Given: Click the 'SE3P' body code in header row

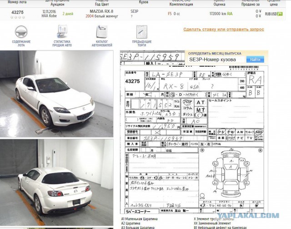Looking at the screenshot, I should pyautogui.click(x=135, y=11).
